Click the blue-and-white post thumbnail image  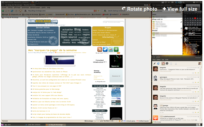[x=60, y=60]
